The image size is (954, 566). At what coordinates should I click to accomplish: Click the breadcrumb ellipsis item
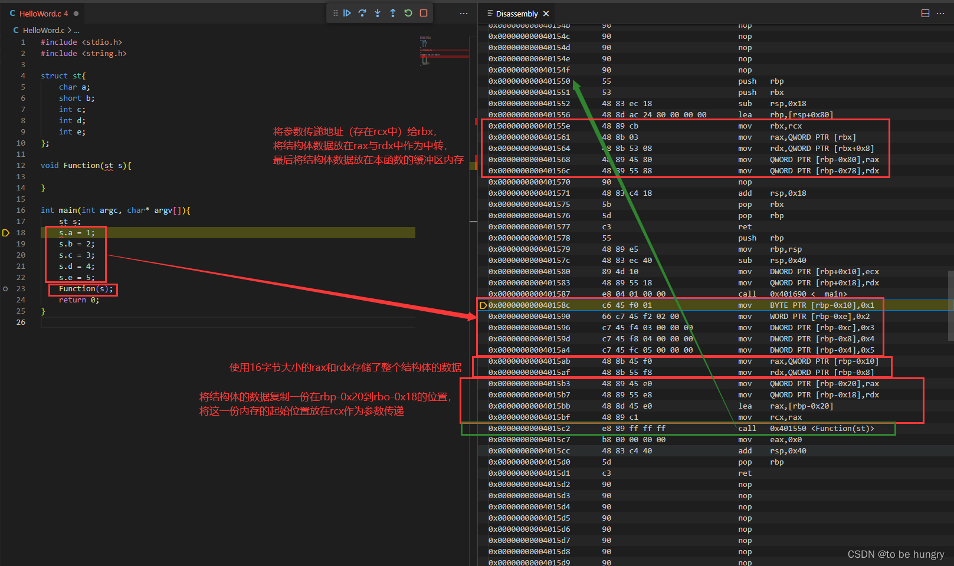pyautogui.click(x=77, y=30)
